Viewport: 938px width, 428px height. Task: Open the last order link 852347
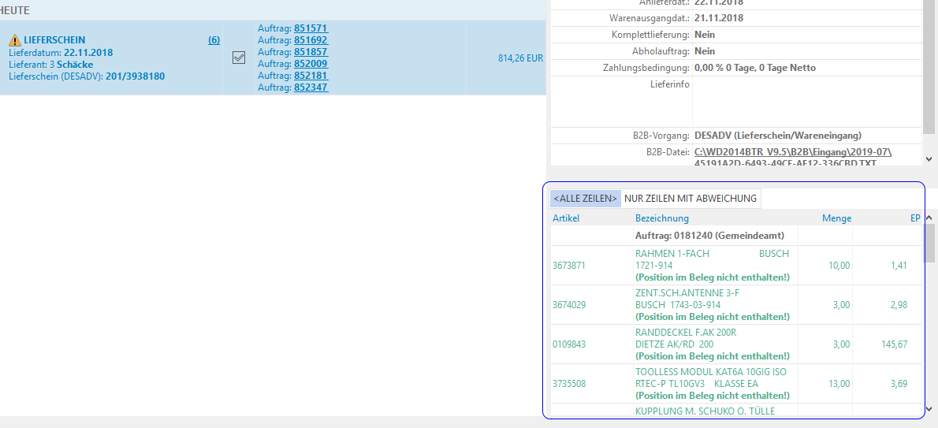311,87
